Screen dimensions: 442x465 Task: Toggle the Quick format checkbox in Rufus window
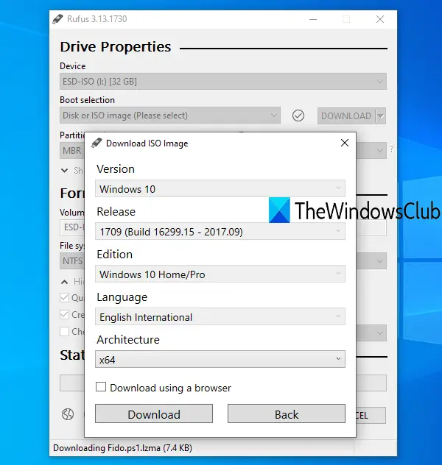[64, 297]
